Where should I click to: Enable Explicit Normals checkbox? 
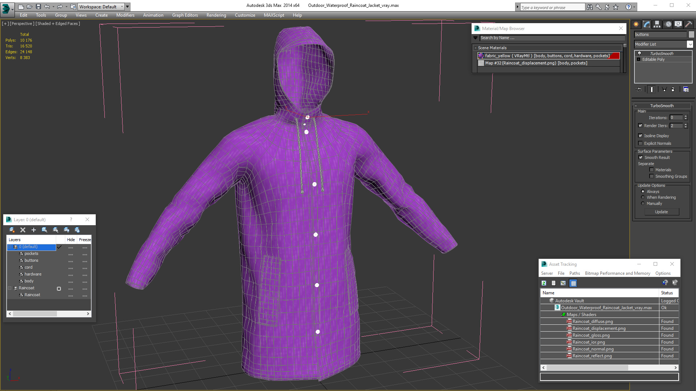pyautogui.click(x=640, y=143)
